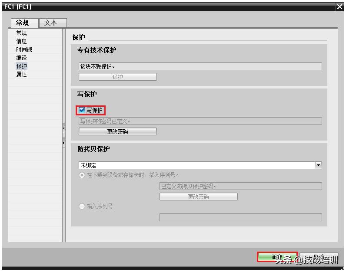Screen dimensions: 346x272
Task: Open the 未绑定 copy protection dropdown
Action: (318, 165)
